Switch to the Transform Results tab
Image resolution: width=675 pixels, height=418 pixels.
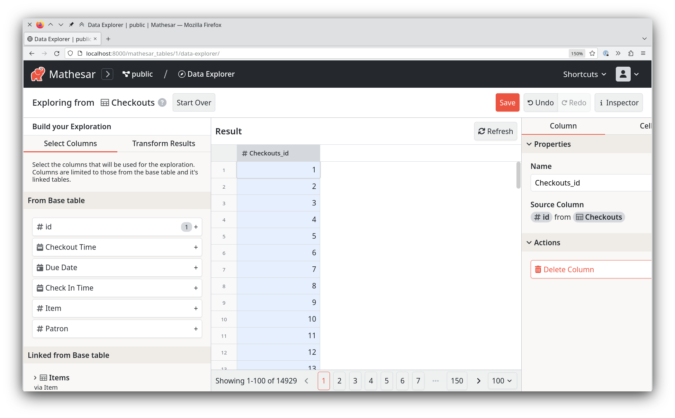(163, 143)
